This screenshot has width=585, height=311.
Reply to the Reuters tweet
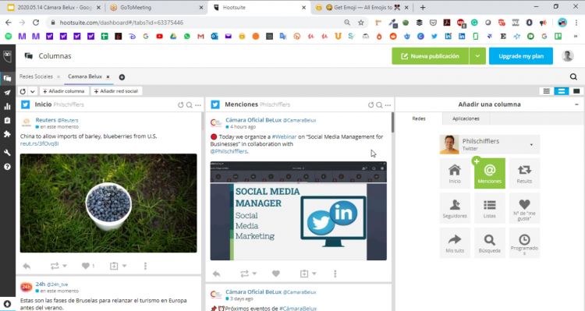click(x=27, y=266)
